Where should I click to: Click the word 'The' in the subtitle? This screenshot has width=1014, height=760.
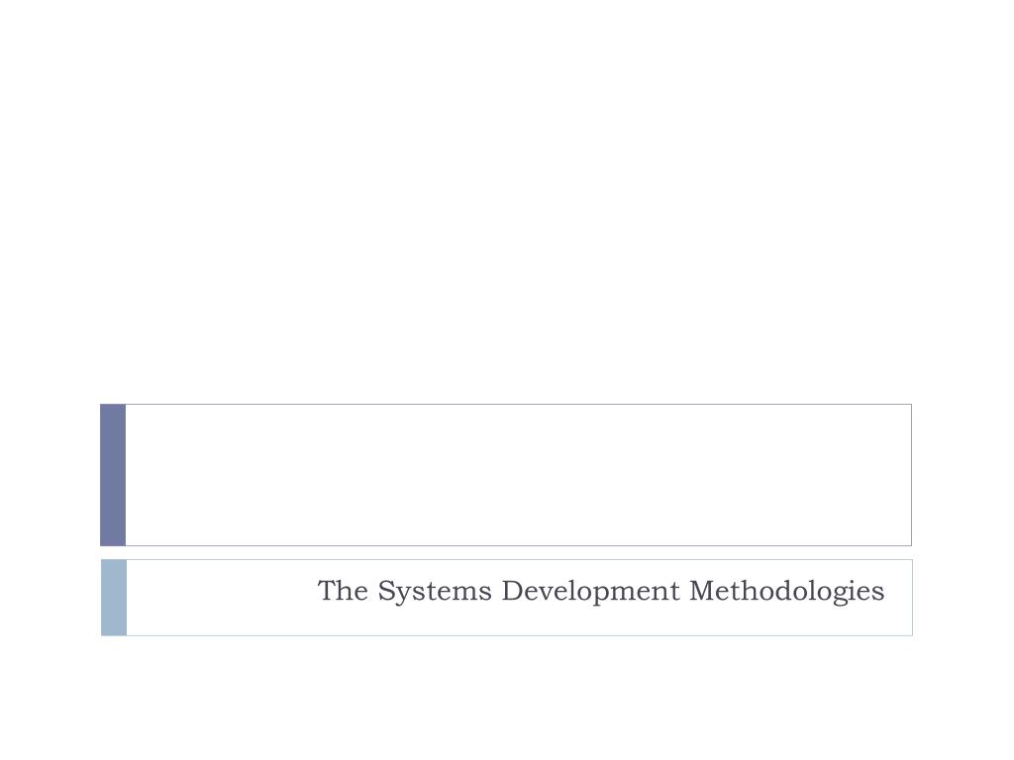[343, 591]
